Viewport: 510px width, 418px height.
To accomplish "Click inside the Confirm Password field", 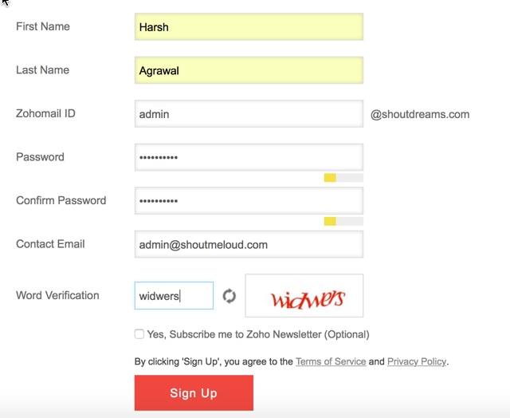I will [249, 200].
